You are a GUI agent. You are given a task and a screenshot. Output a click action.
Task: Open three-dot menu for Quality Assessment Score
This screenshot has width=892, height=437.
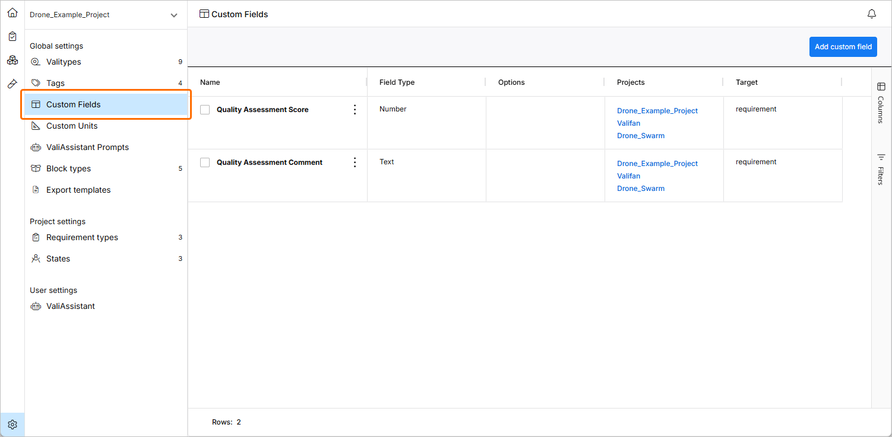point(355,110)
